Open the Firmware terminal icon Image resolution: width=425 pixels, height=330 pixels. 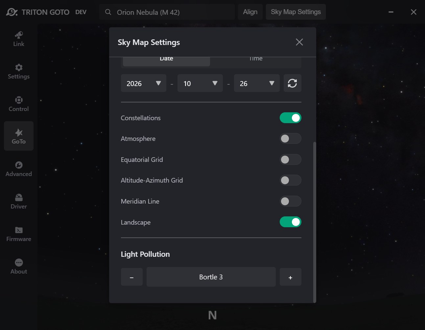(19, 234)
